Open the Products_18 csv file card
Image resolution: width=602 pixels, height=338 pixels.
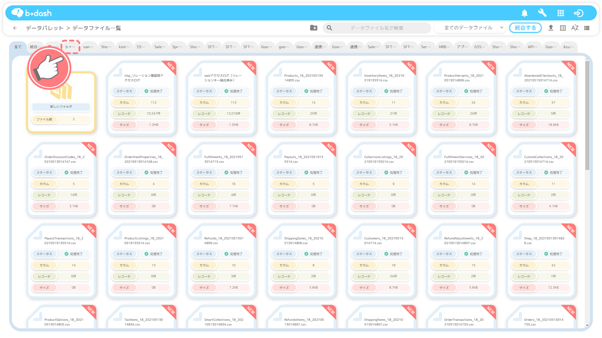(x=301, y=99)
